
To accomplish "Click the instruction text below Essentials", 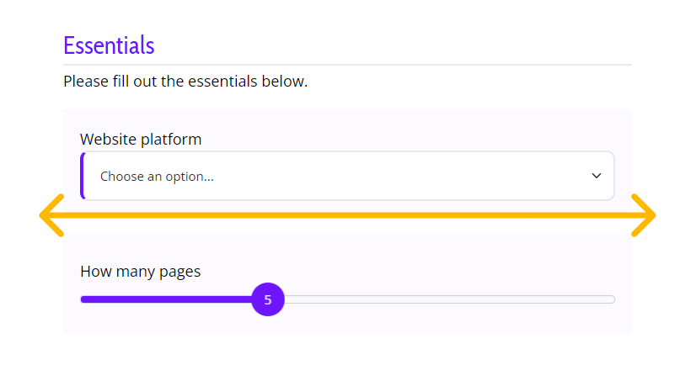I will click(185, 82).
